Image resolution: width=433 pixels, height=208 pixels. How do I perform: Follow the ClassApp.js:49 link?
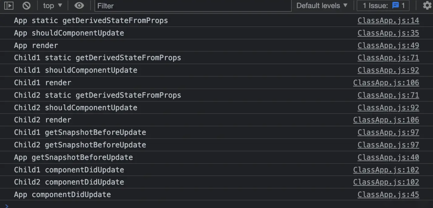(388, 45)
